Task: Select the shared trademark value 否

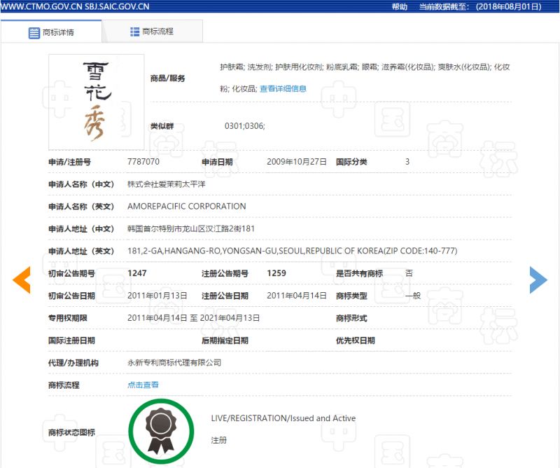Action: coord(409,273)
